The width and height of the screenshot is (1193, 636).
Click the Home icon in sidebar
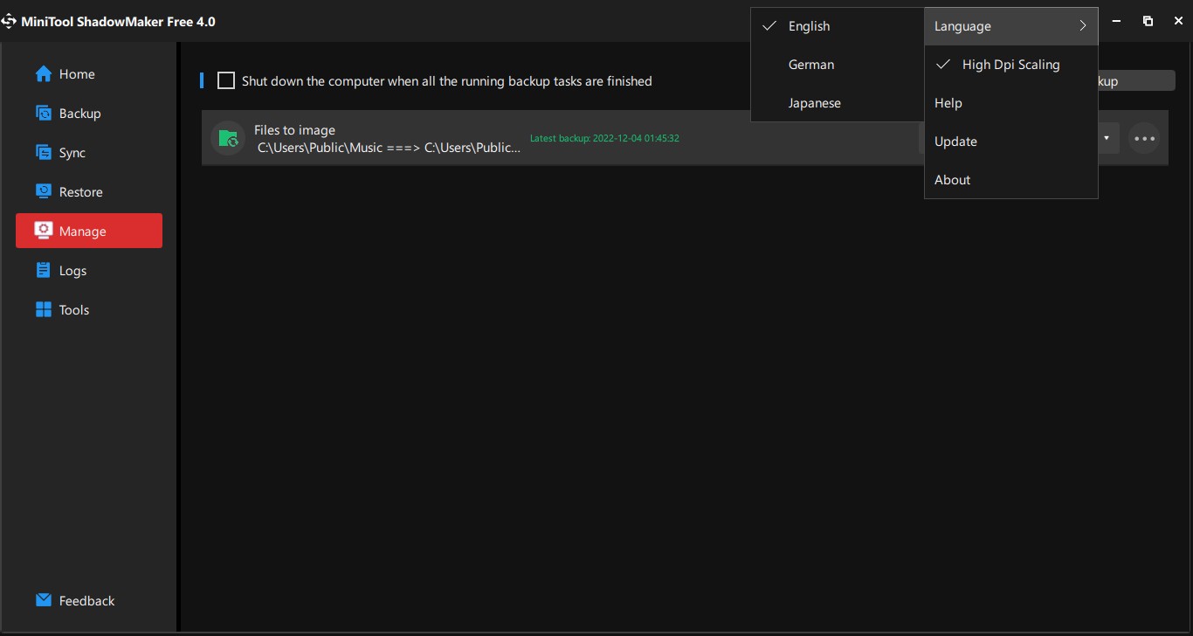[x=44, y=74]
